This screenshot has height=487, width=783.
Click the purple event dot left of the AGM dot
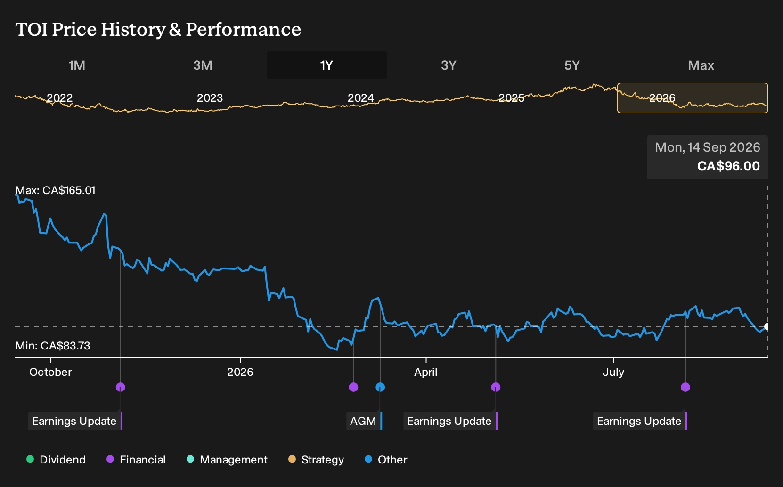[x=353, y=387]
